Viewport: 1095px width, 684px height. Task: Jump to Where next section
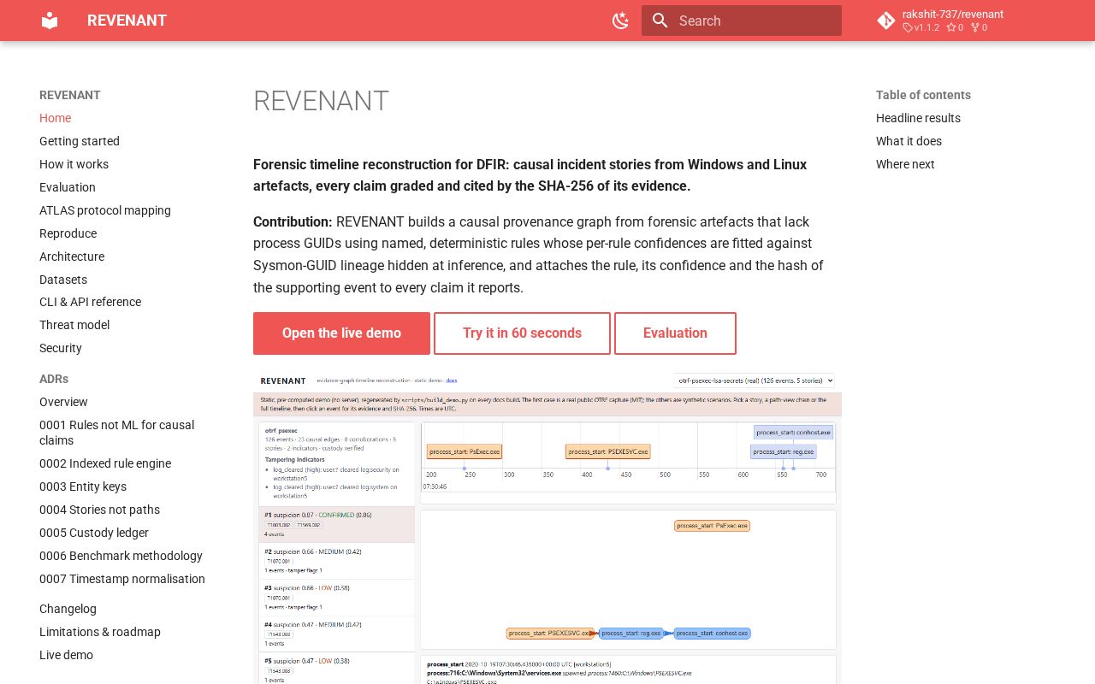tap(905, 164)
